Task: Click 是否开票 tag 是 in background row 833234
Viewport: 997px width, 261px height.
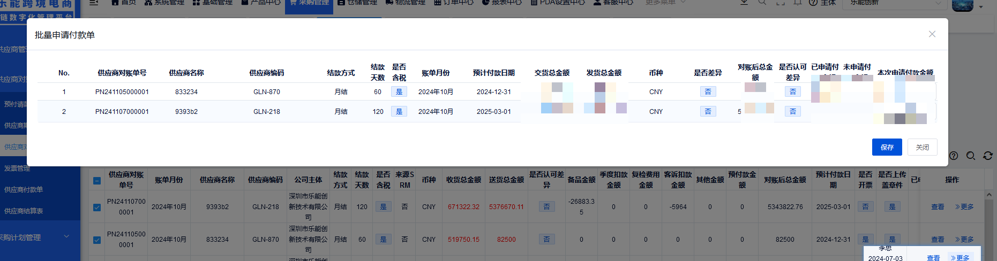Action: (x=865, y=239)
